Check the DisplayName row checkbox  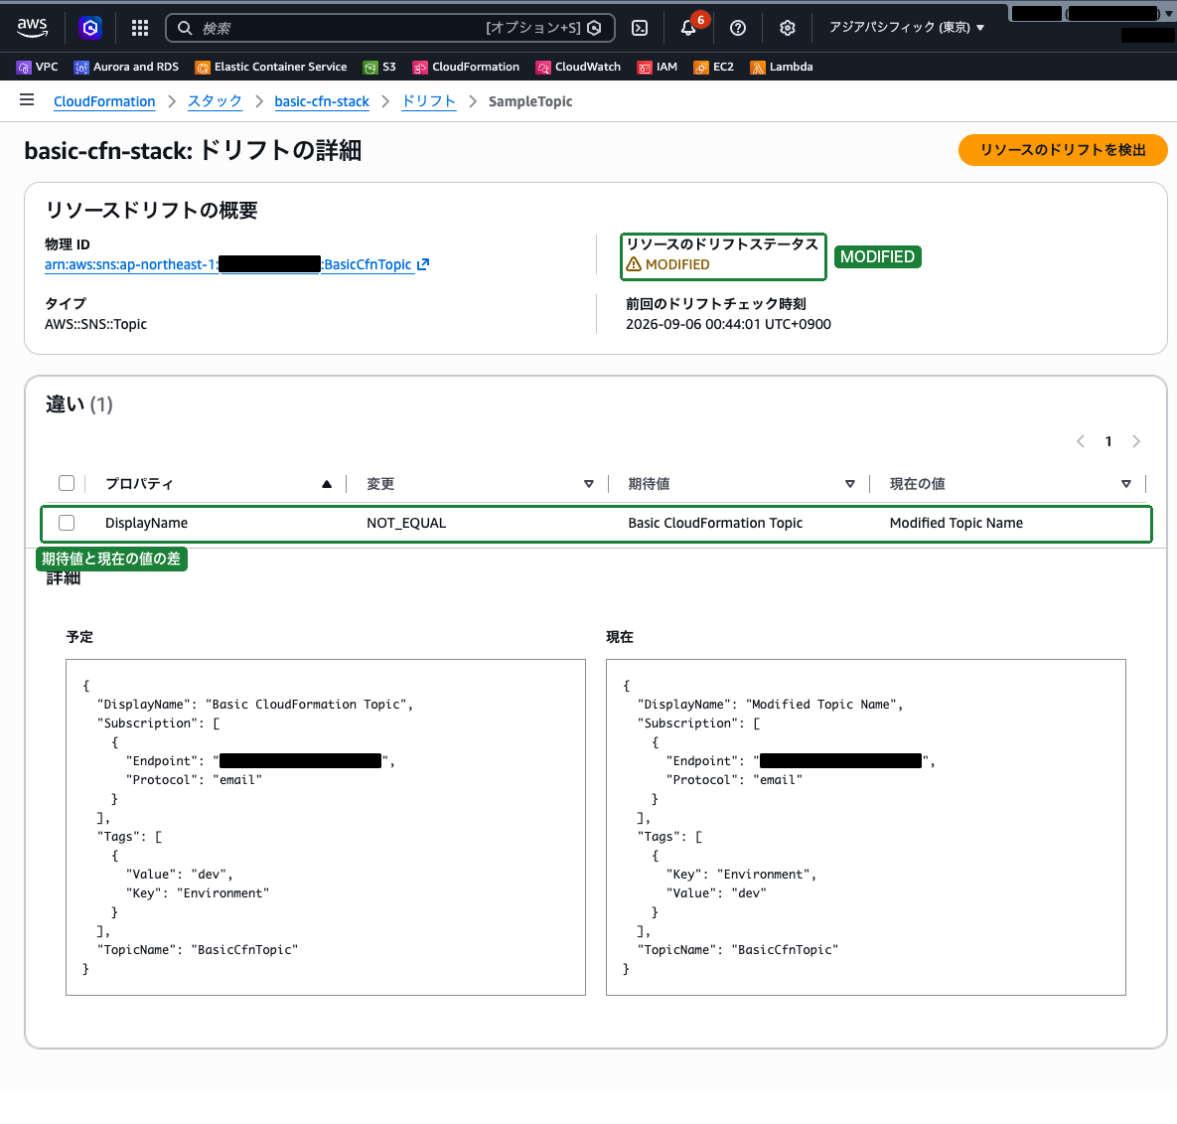point(67,523)
